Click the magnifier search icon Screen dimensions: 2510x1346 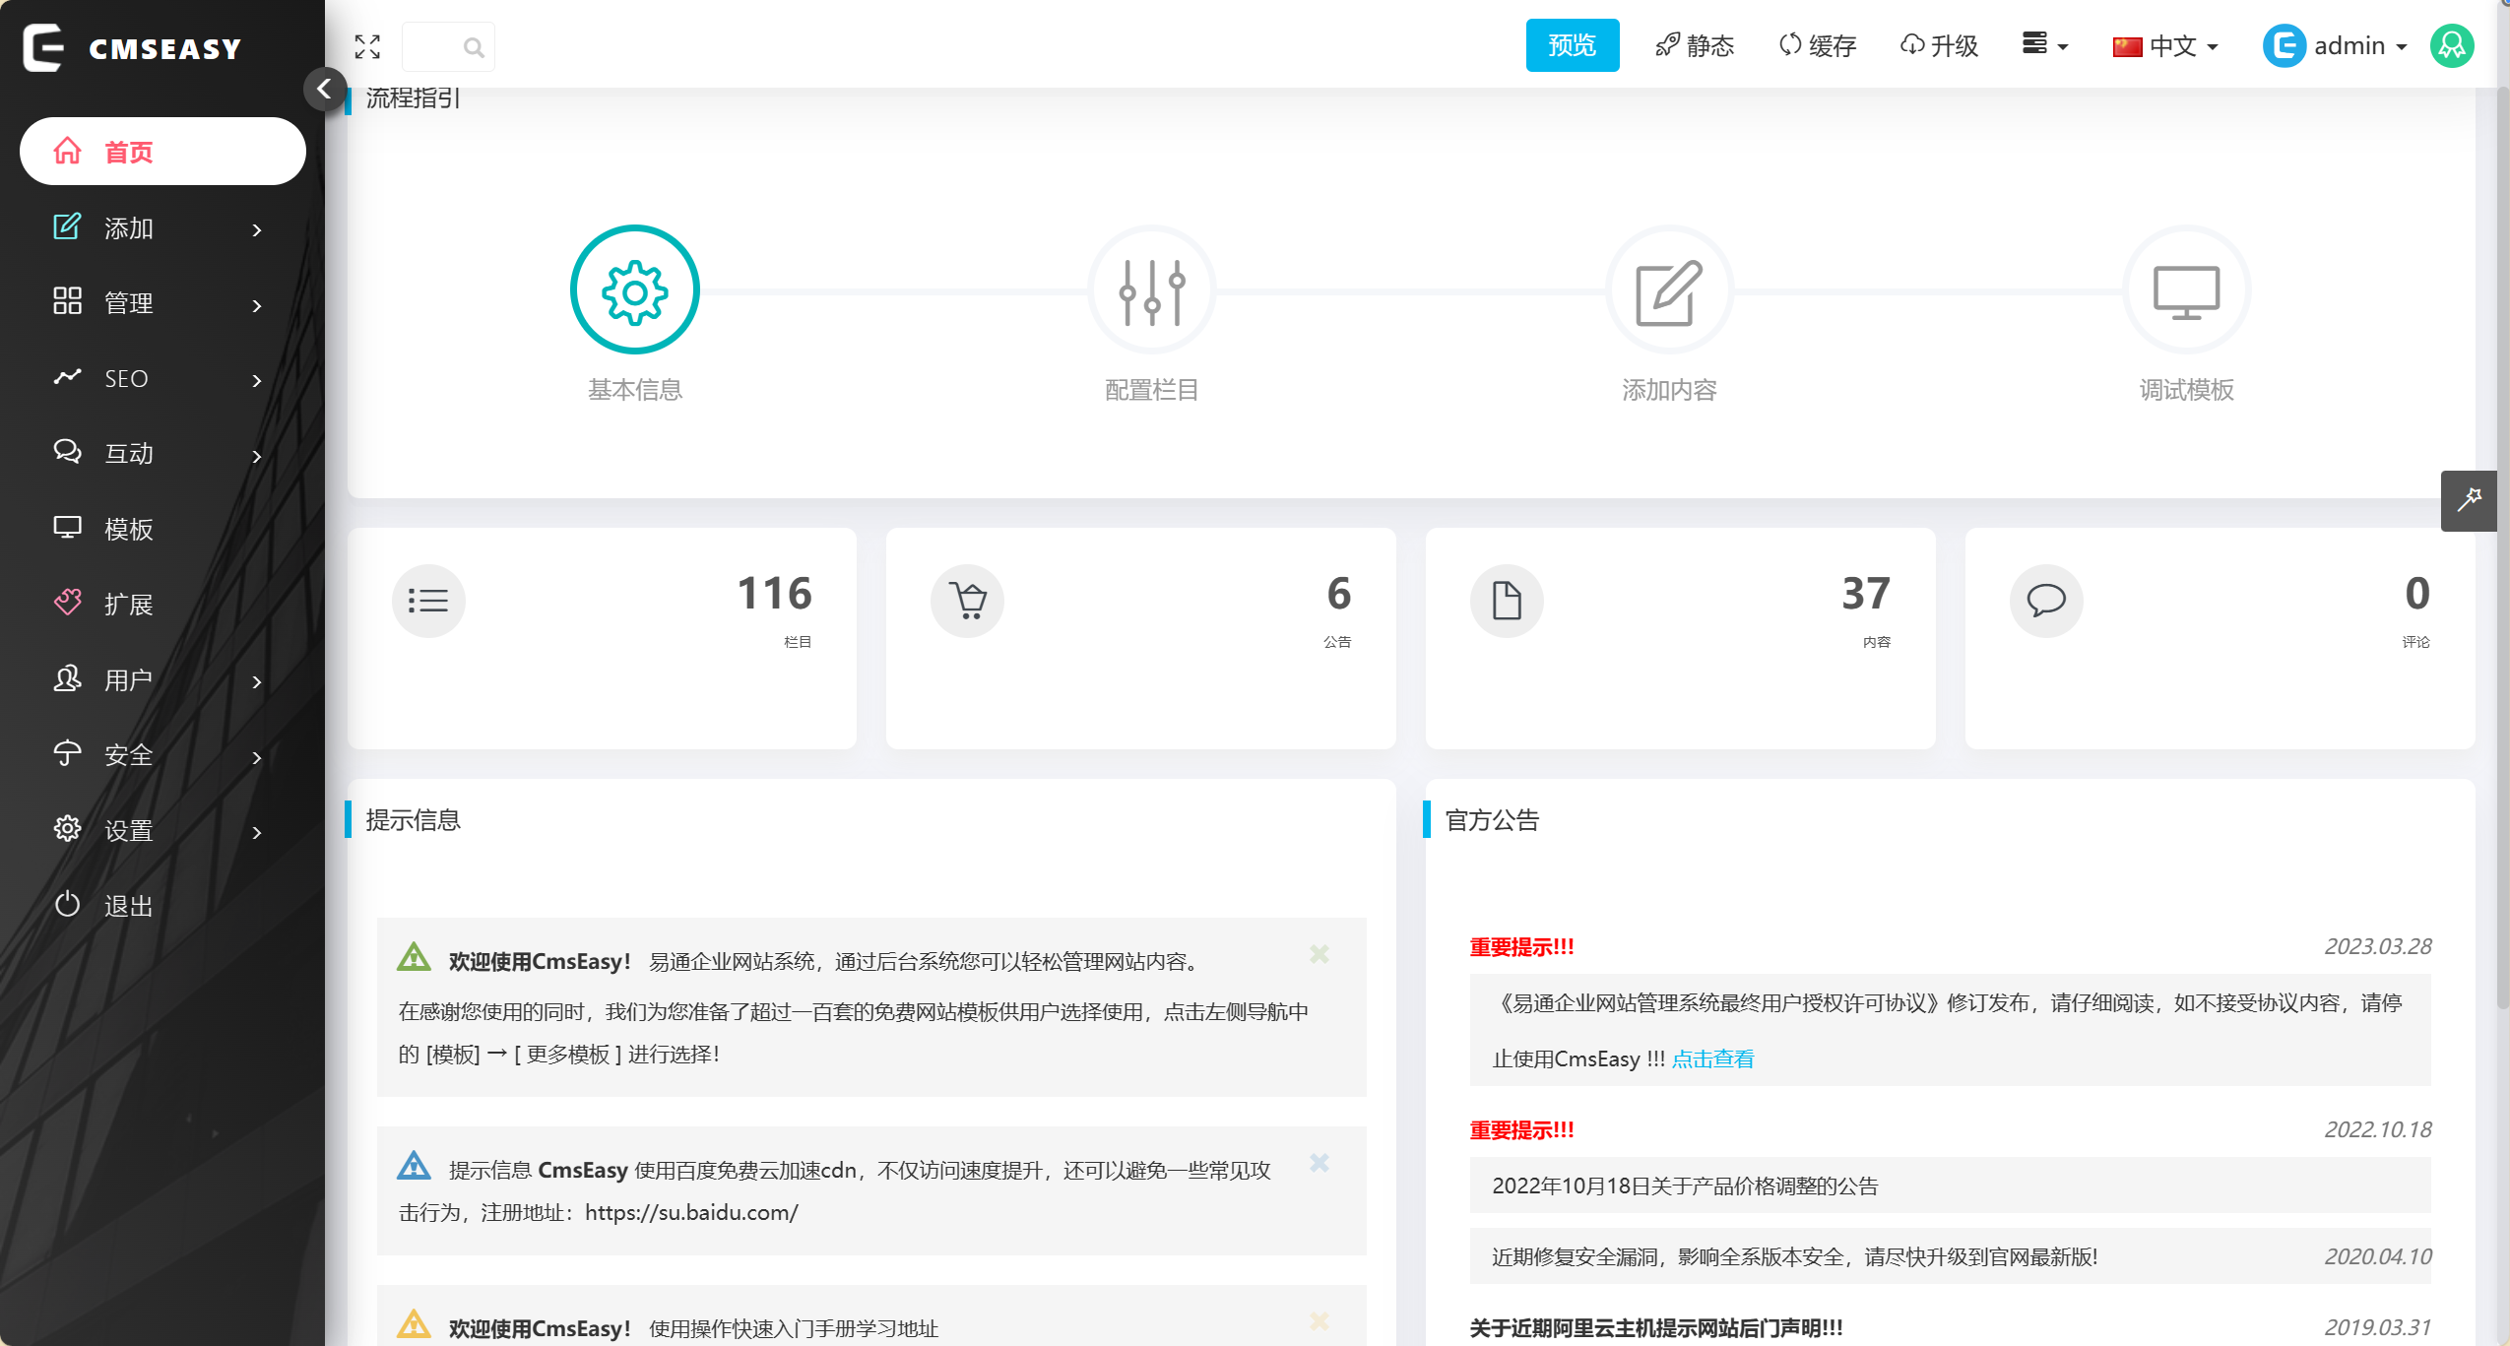click(x=474, y=47)
